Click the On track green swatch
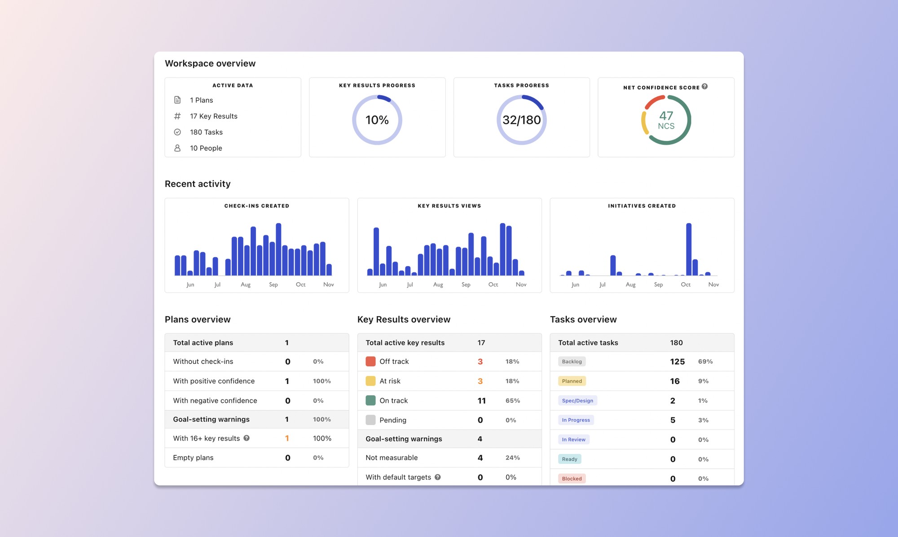Image resolution: width=898 pixels, height=537 pixels. pyautogui.click(x=370, y=400)
